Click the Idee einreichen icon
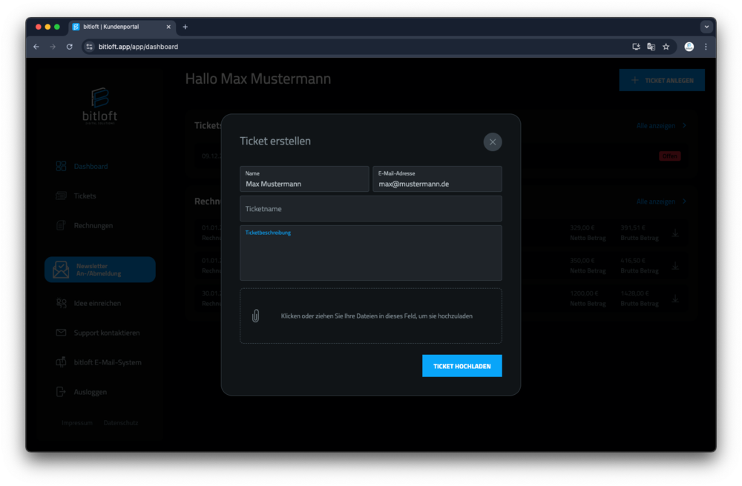 pyautogui.click(x=61, y=303)
